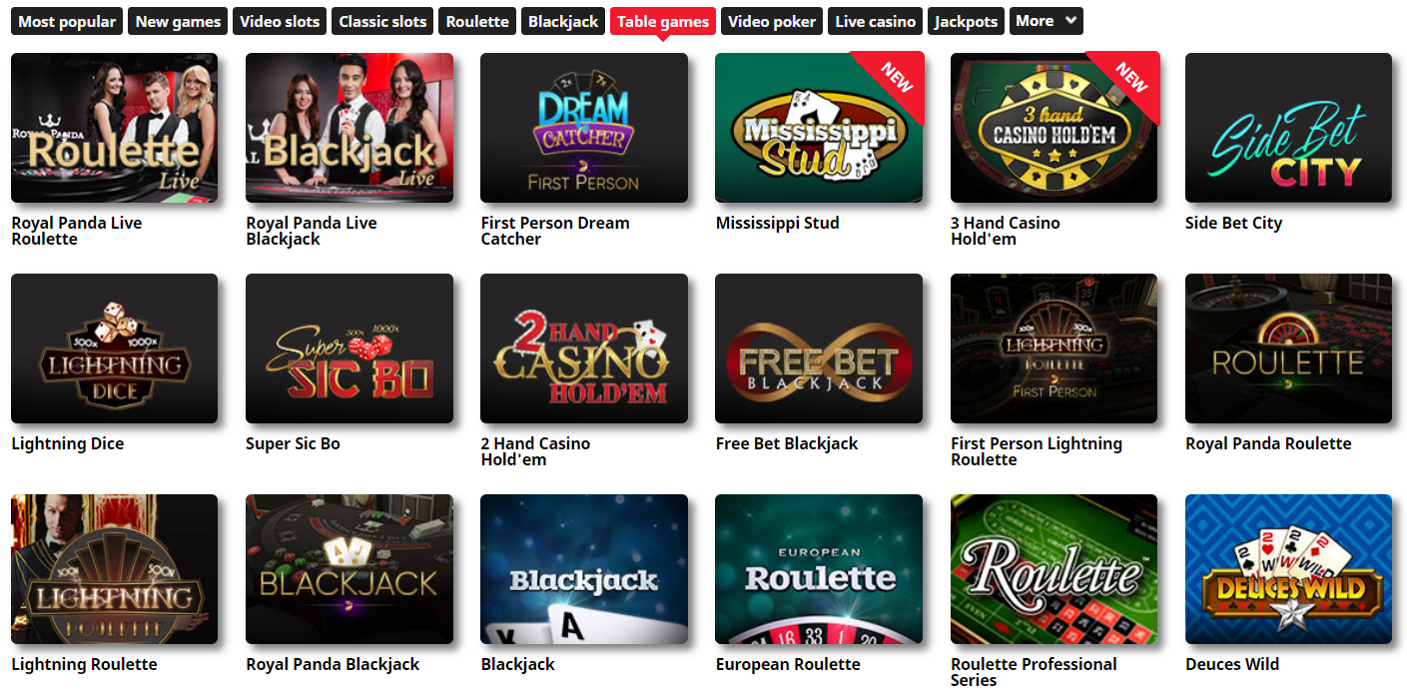Launch Free Bet Blackjack thumbnail
This screenshot has width=1407, height=695.
click(819, 348)
